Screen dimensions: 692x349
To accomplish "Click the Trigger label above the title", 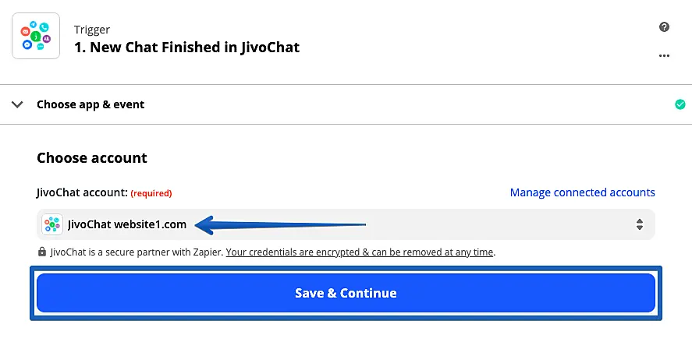I will (x=92, y=30).
